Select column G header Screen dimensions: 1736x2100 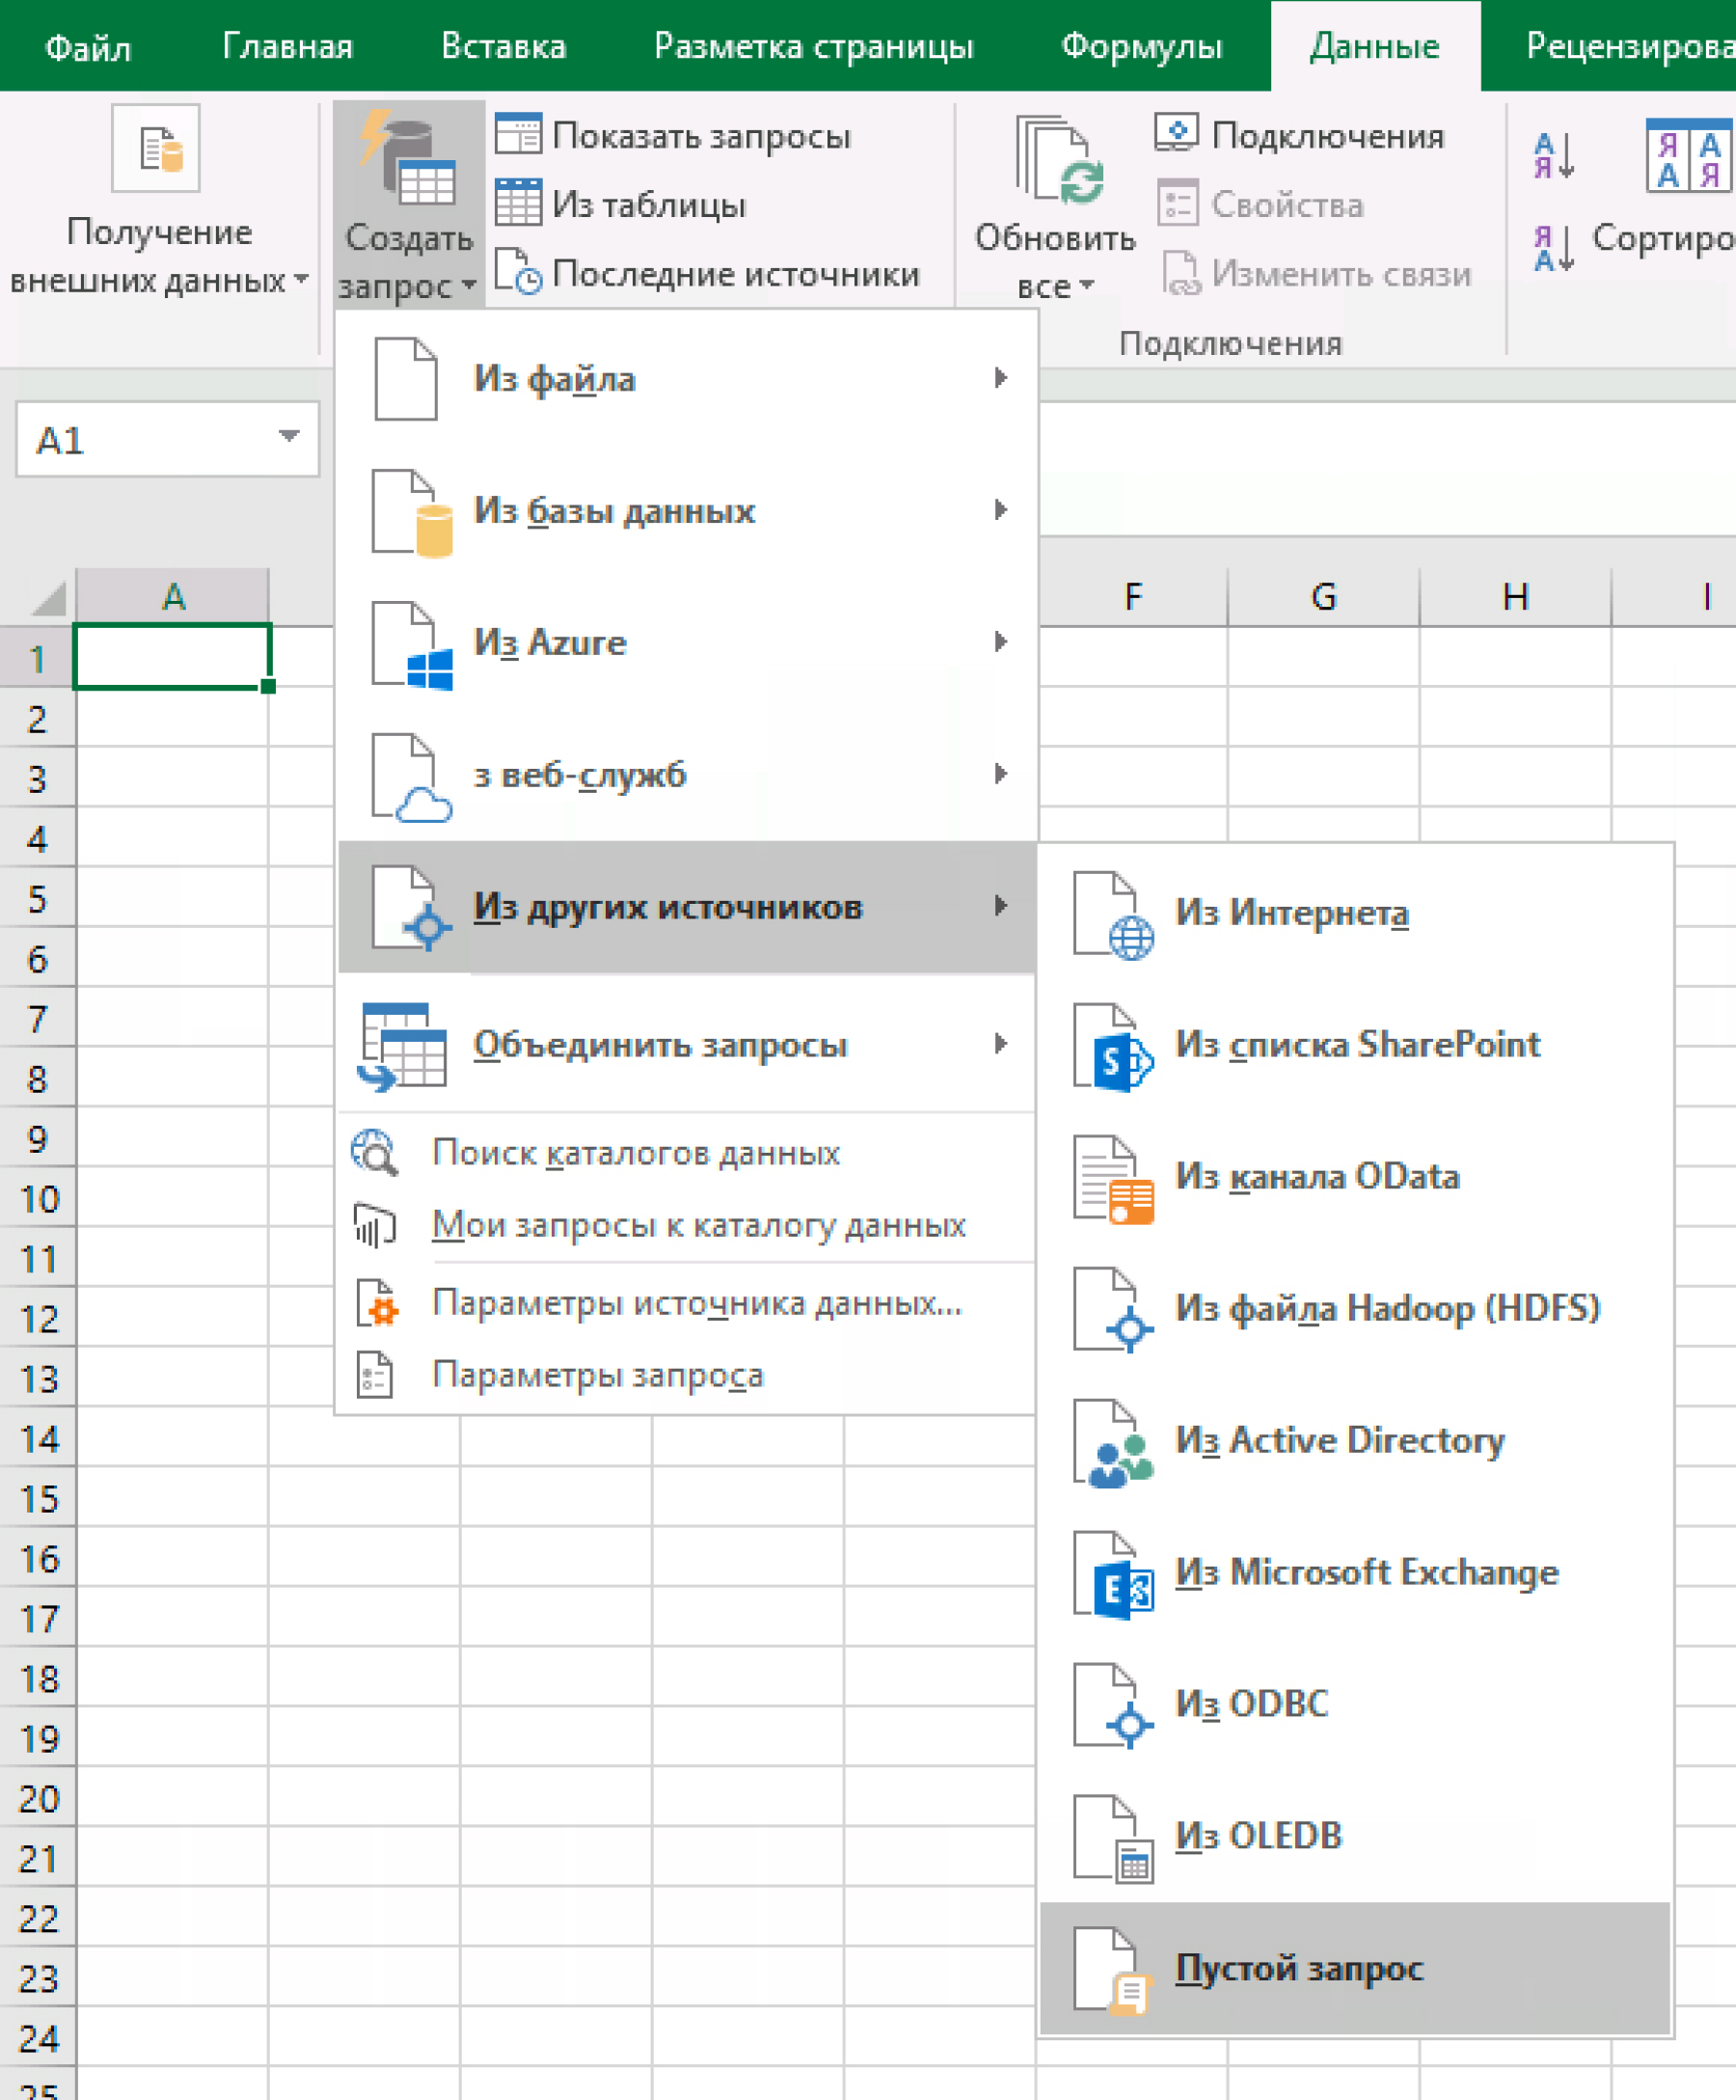tap(1324, 596)
